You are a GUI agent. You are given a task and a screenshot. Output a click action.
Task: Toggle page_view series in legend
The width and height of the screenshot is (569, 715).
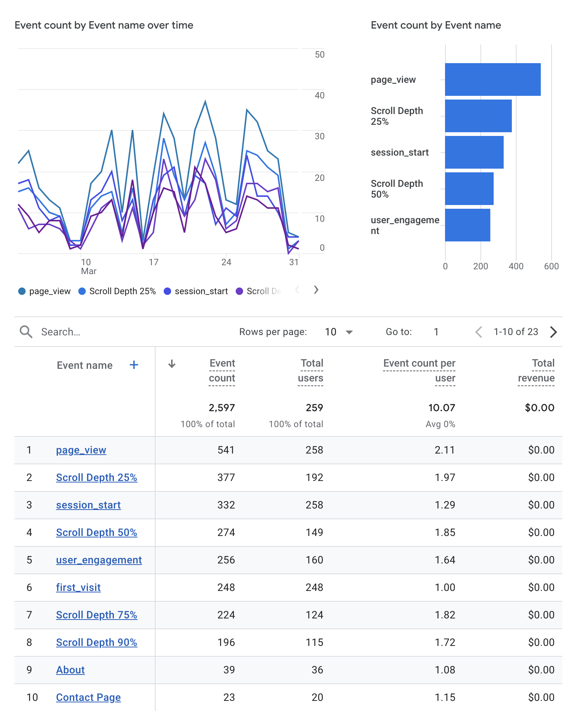coord(45,291)
